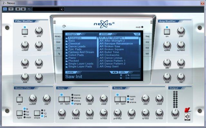
Task: Select the Dance Leads category folder
Action: [x=81, y=46]
